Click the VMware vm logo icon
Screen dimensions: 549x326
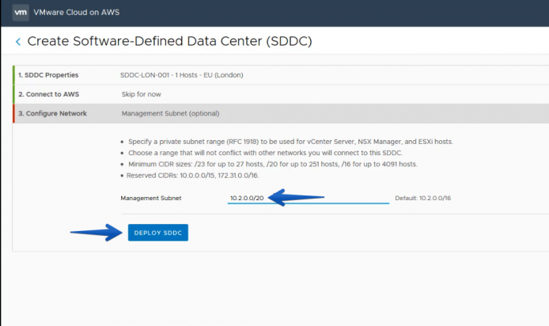pyautogui.click(x=21, y=12)
